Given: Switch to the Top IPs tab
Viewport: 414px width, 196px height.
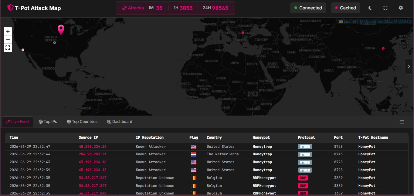Looking at the screenshot, I should pos(48,122).
